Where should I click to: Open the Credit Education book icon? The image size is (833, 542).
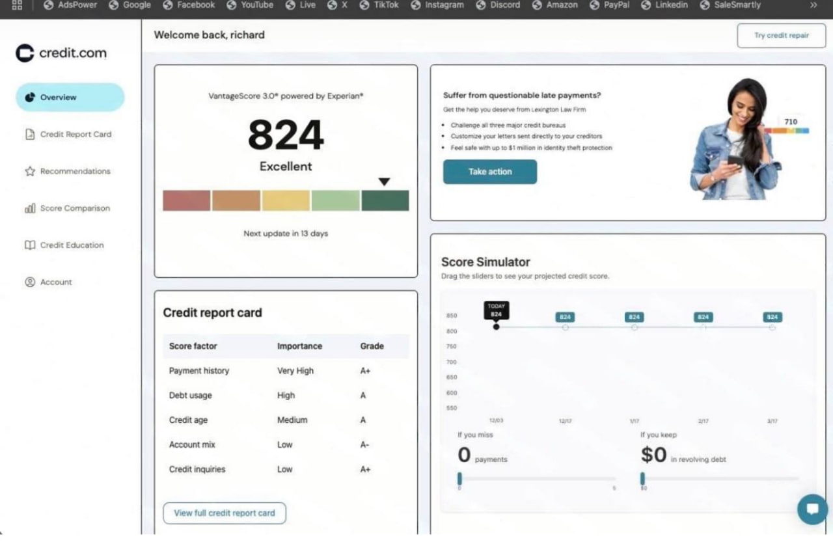click(30, 245)
